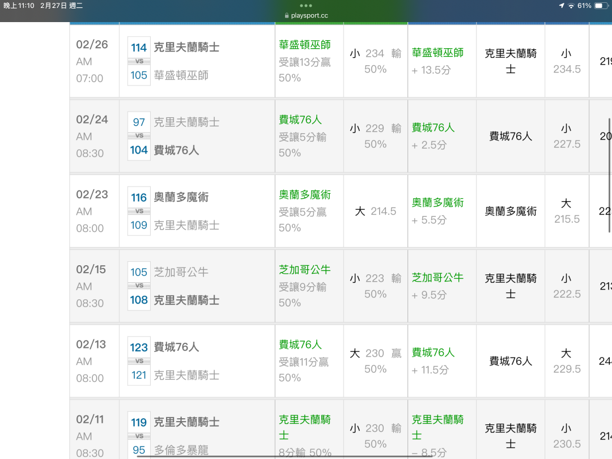The image size is (612, 459).
Task: Open green 華盛頓巫師 link above + 13.5分
Action: point(437,53)
